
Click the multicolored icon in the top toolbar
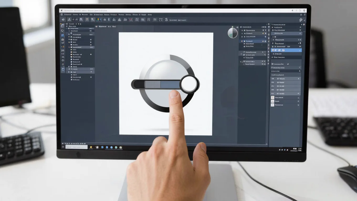99,20
